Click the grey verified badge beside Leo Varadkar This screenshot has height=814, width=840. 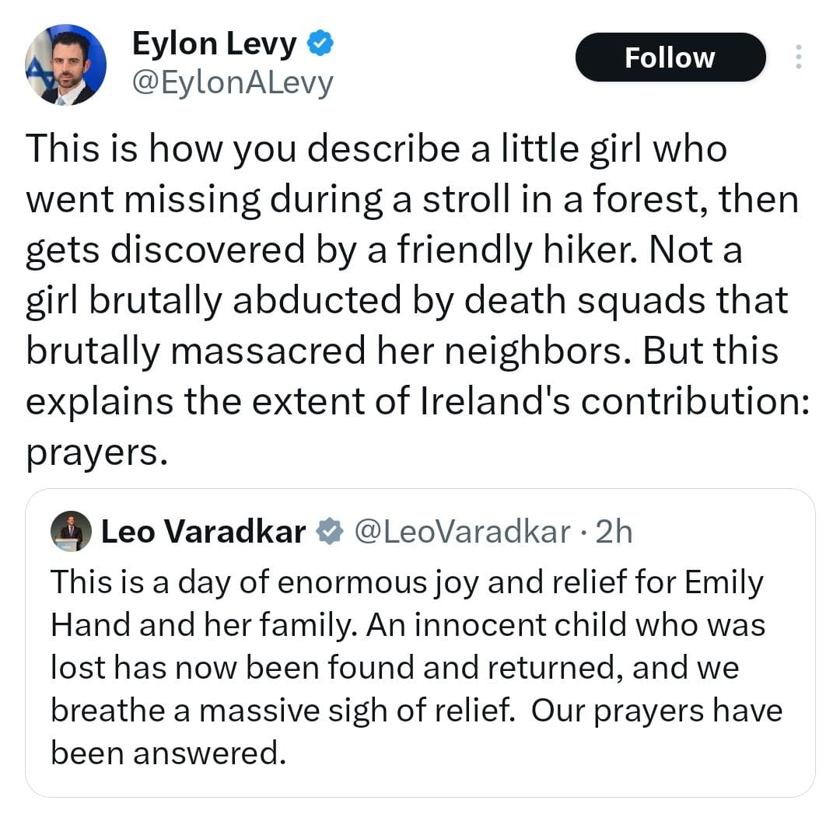331,532
